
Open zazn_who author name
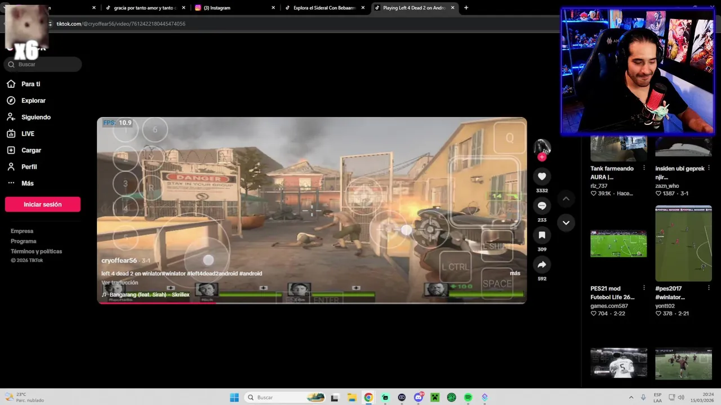coord(667,186)
